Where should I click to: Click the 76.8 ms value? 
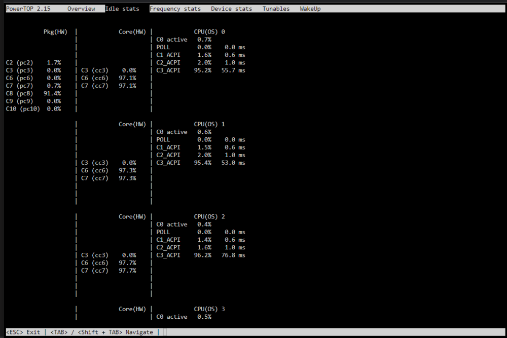[233, 255]
